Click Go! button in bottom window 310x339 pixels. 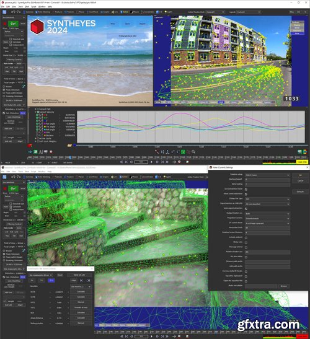click(13, 188)
